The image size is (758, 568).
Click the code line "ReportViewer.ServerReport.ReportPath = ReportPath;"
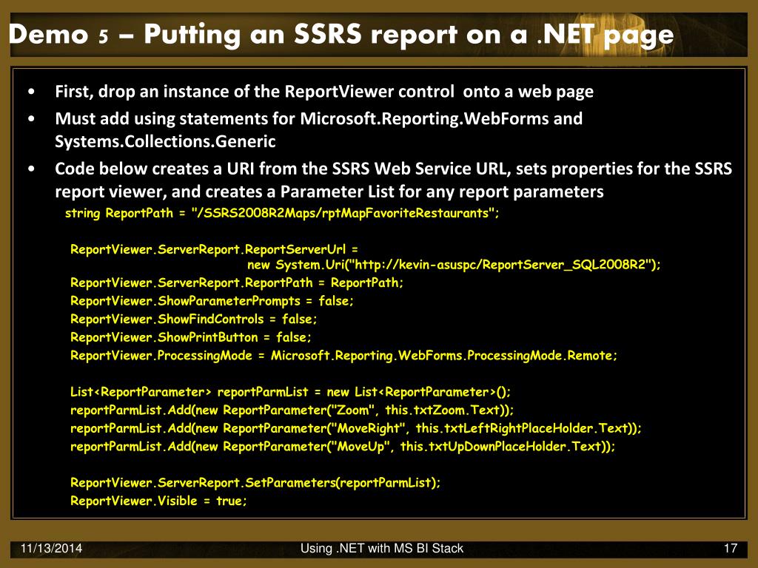(237, 283)
